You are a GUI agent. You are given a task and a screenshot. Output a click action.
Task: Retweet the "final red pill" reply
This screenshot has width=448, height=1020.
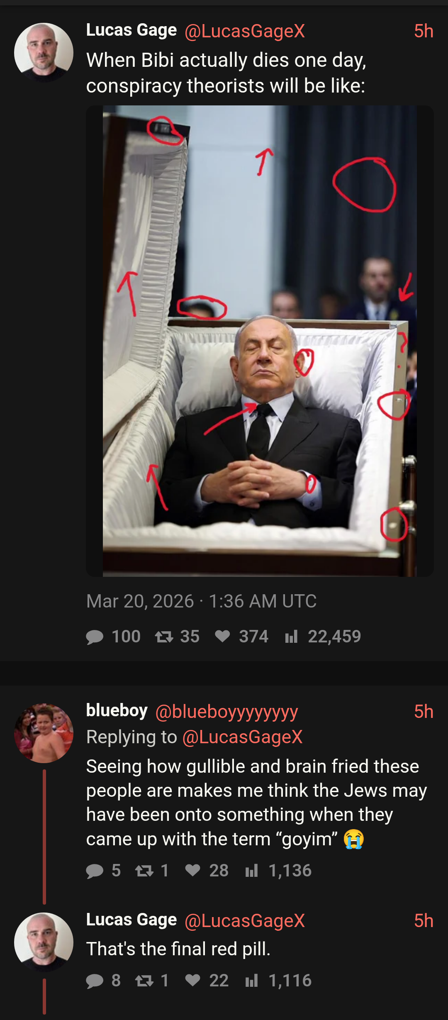point(144,980)
